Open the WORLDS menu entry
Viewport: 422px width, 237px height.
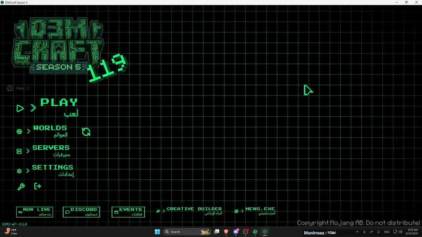(x=42, y=131)
